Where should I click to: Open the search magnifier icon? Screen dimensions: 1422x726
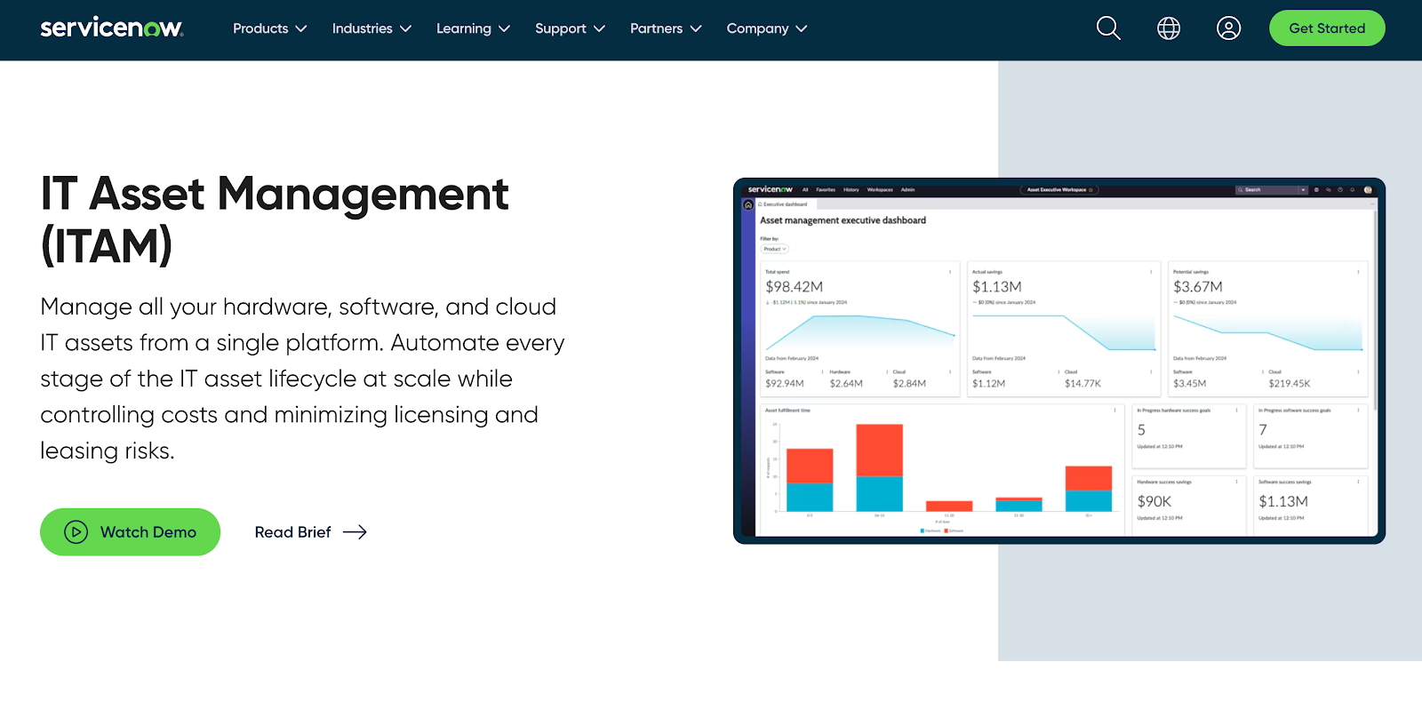point(1108,28)
